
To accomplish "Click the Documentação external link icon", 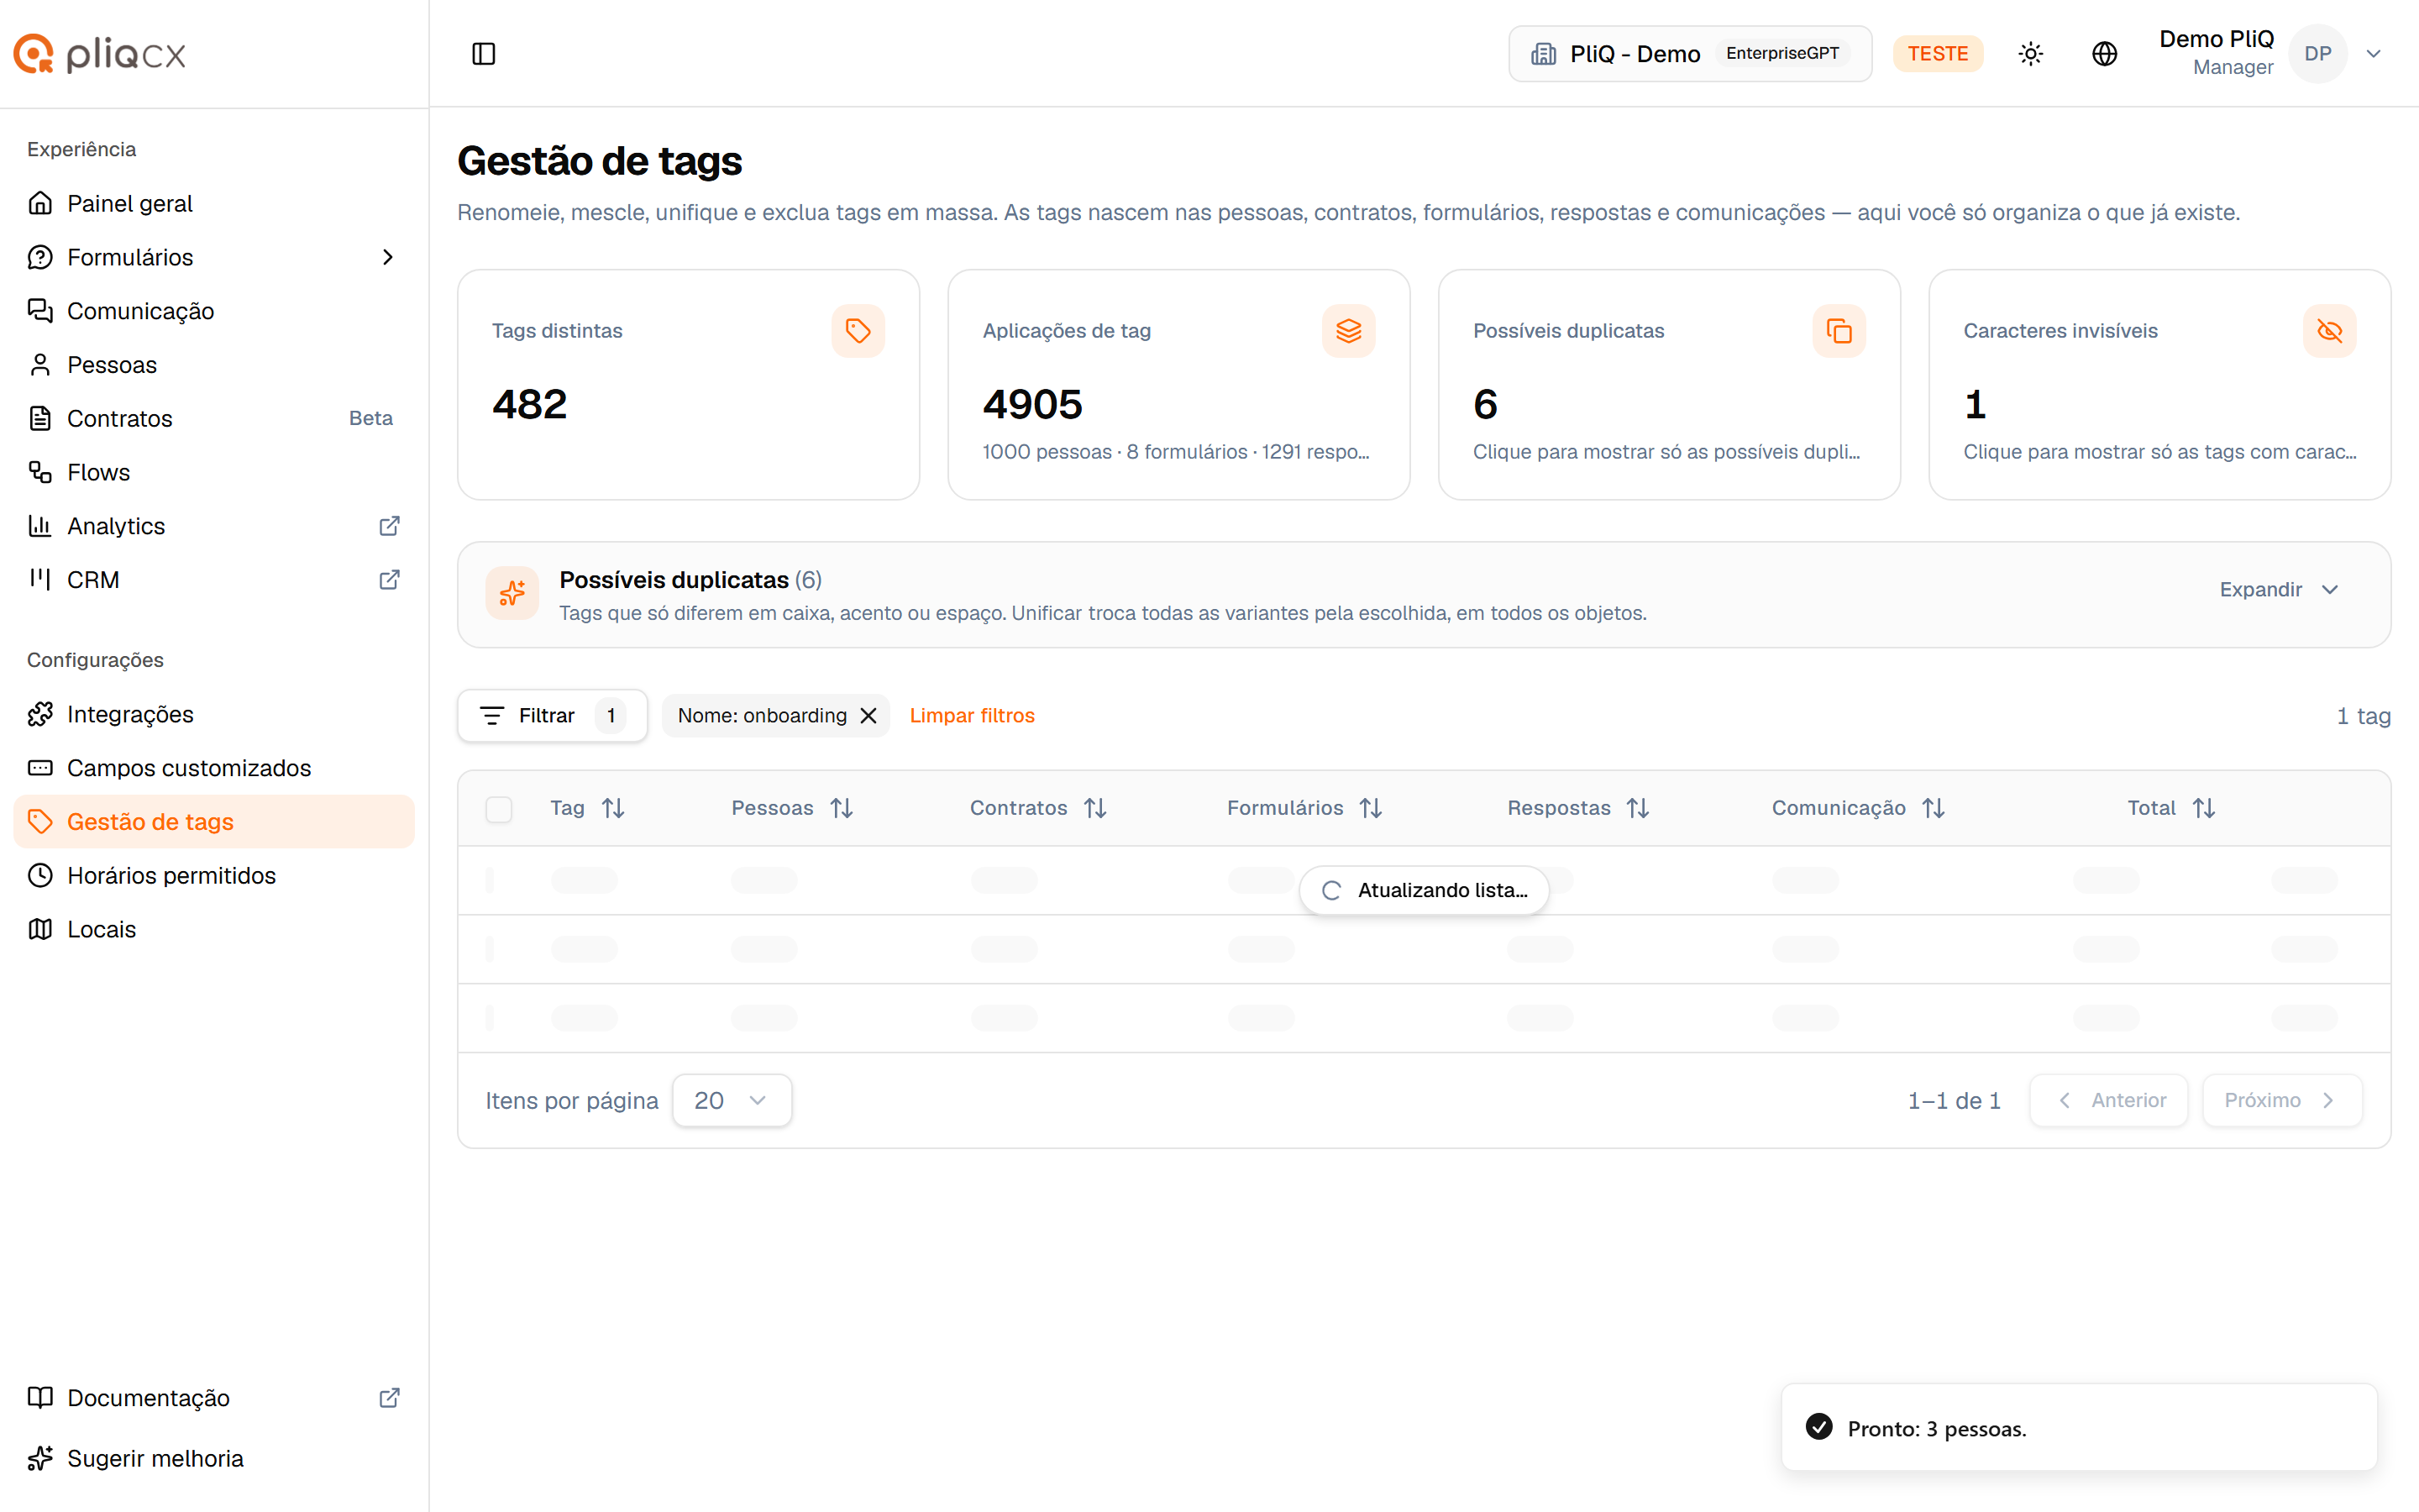I will click(x=389, y=1398).
